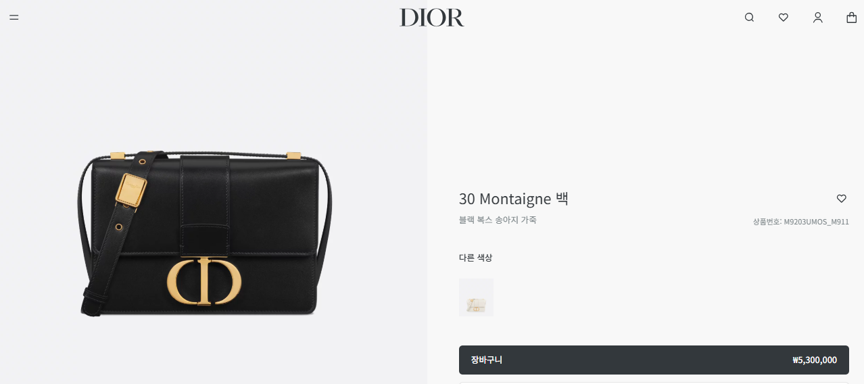Click the ₩5,300,000 price text
Viewport: 864px width, 384px height.
[815, 360]
